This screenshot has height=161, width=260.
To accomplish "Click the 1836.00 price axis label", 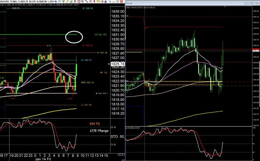I will coord(118,12).
